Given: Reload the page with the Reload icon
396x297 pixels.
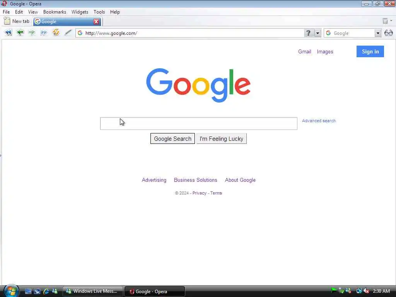Looking at the screenshot, I should (56, 32).
